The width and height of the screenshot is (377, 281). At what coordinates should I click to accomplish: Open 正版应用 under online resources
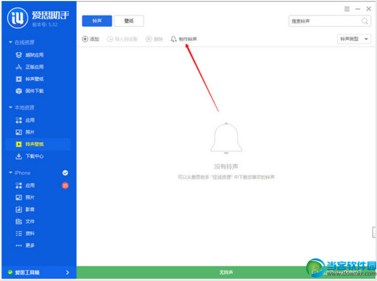pyautogui.click(x=30, y=67)
